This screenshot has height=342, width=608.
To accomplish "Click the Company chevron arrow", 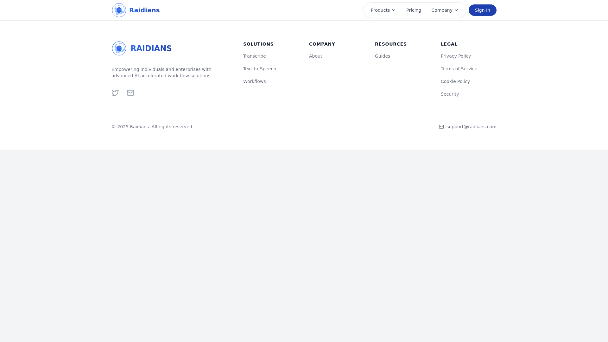I will [x=456, y=10].
